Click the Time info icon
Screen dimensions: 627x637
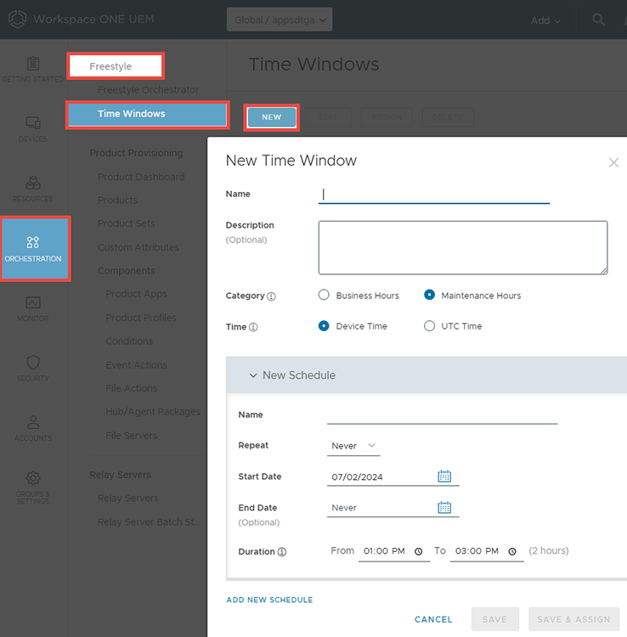(253, 327)
